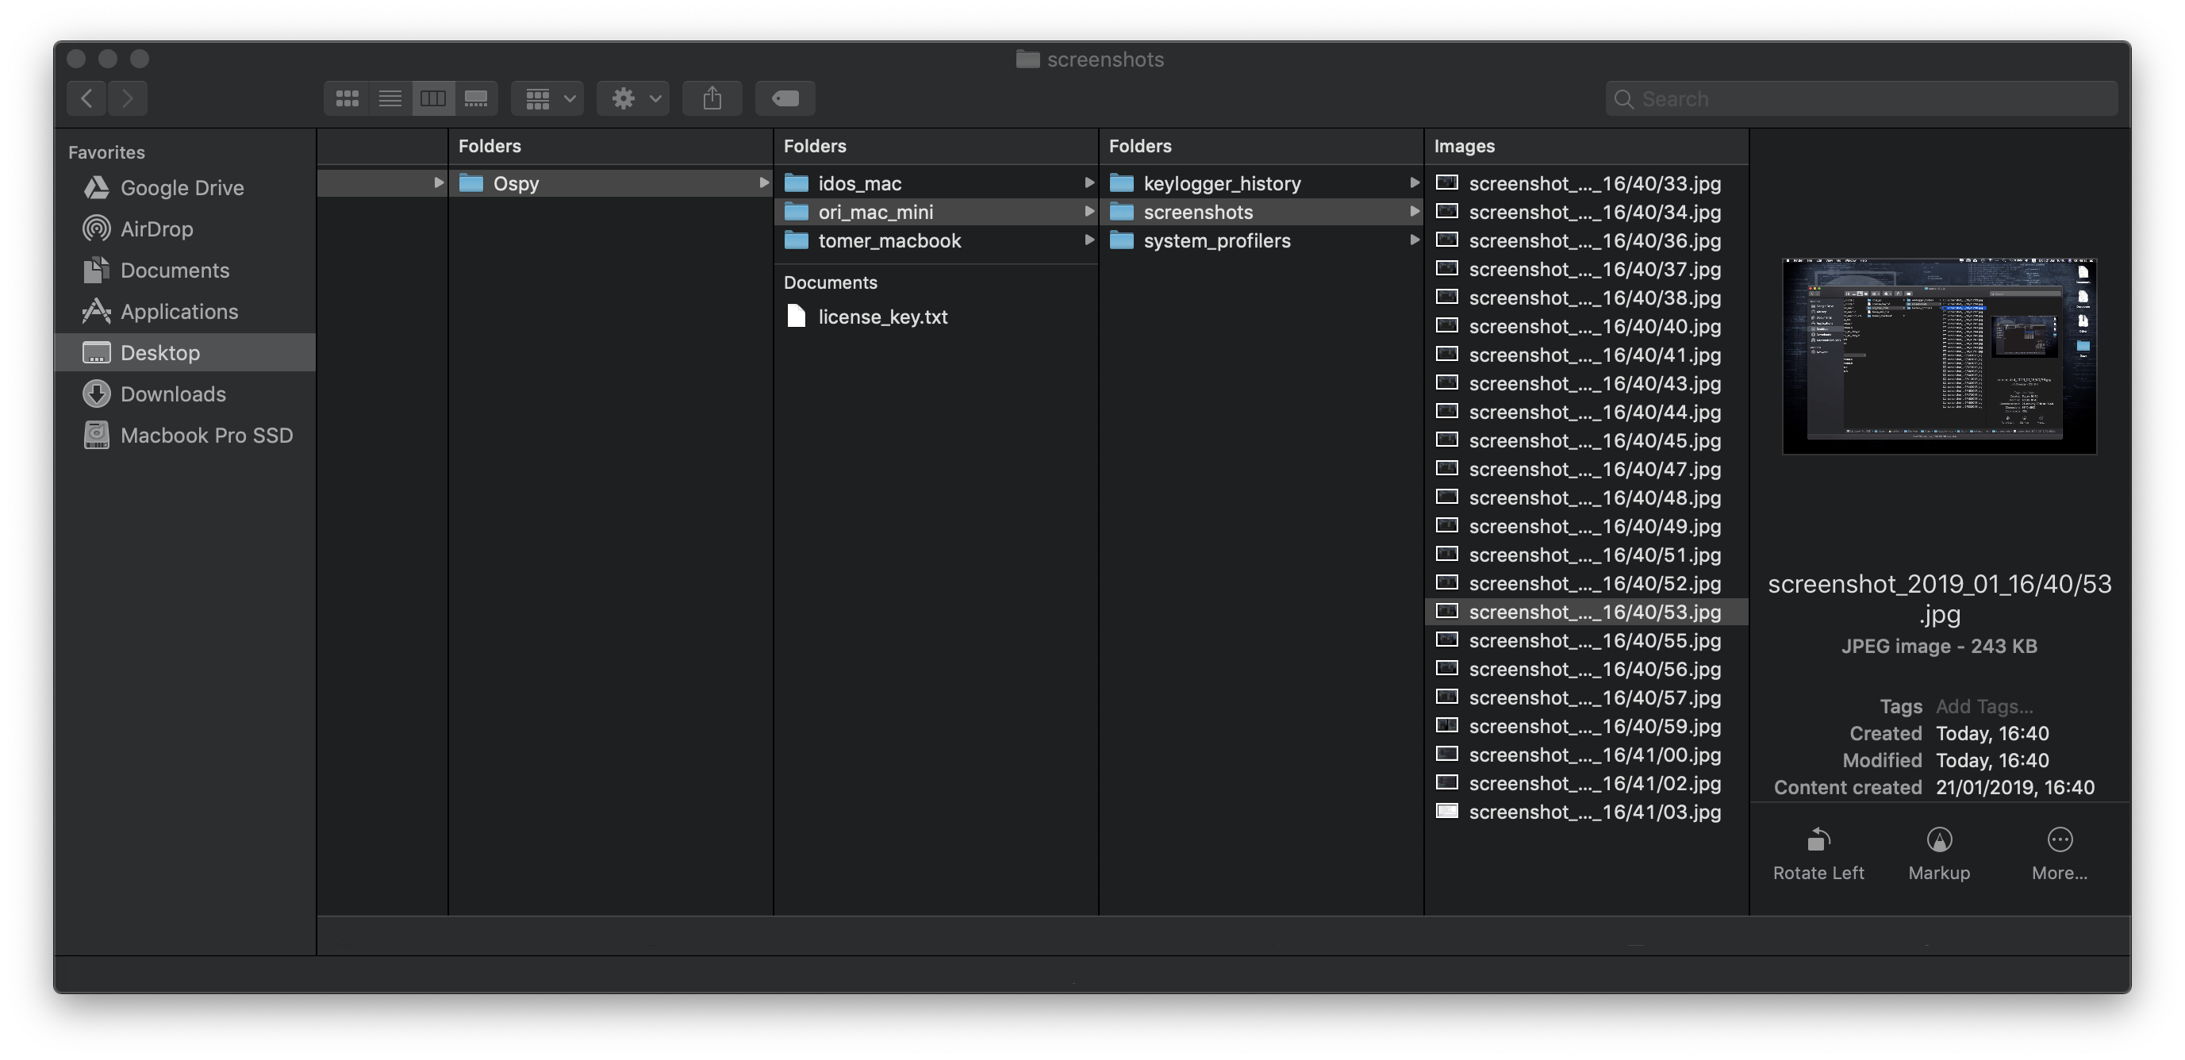
Task: Open Google Drive in the sidebar
Action: 182,187
